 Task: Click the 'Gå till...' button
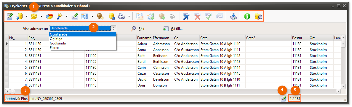(x=173, y=29)
